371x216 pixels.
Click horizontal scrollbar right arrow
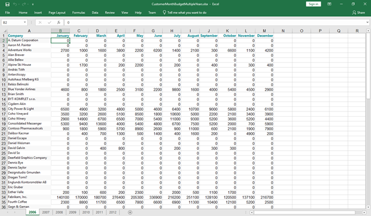coord(364,213)
